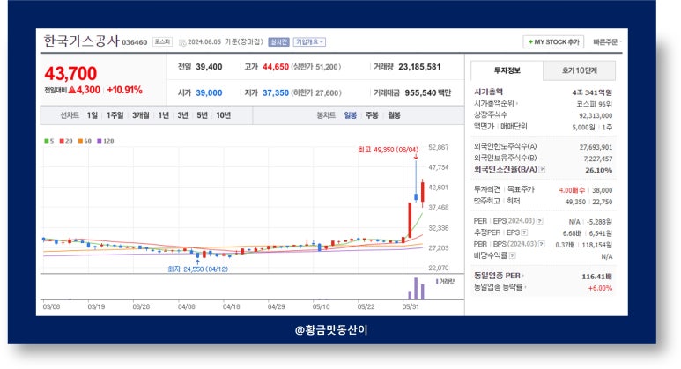This screenshot has width=681, height=369.
Task: Click the green 5-day moving average legend
Action: point(49,141)
